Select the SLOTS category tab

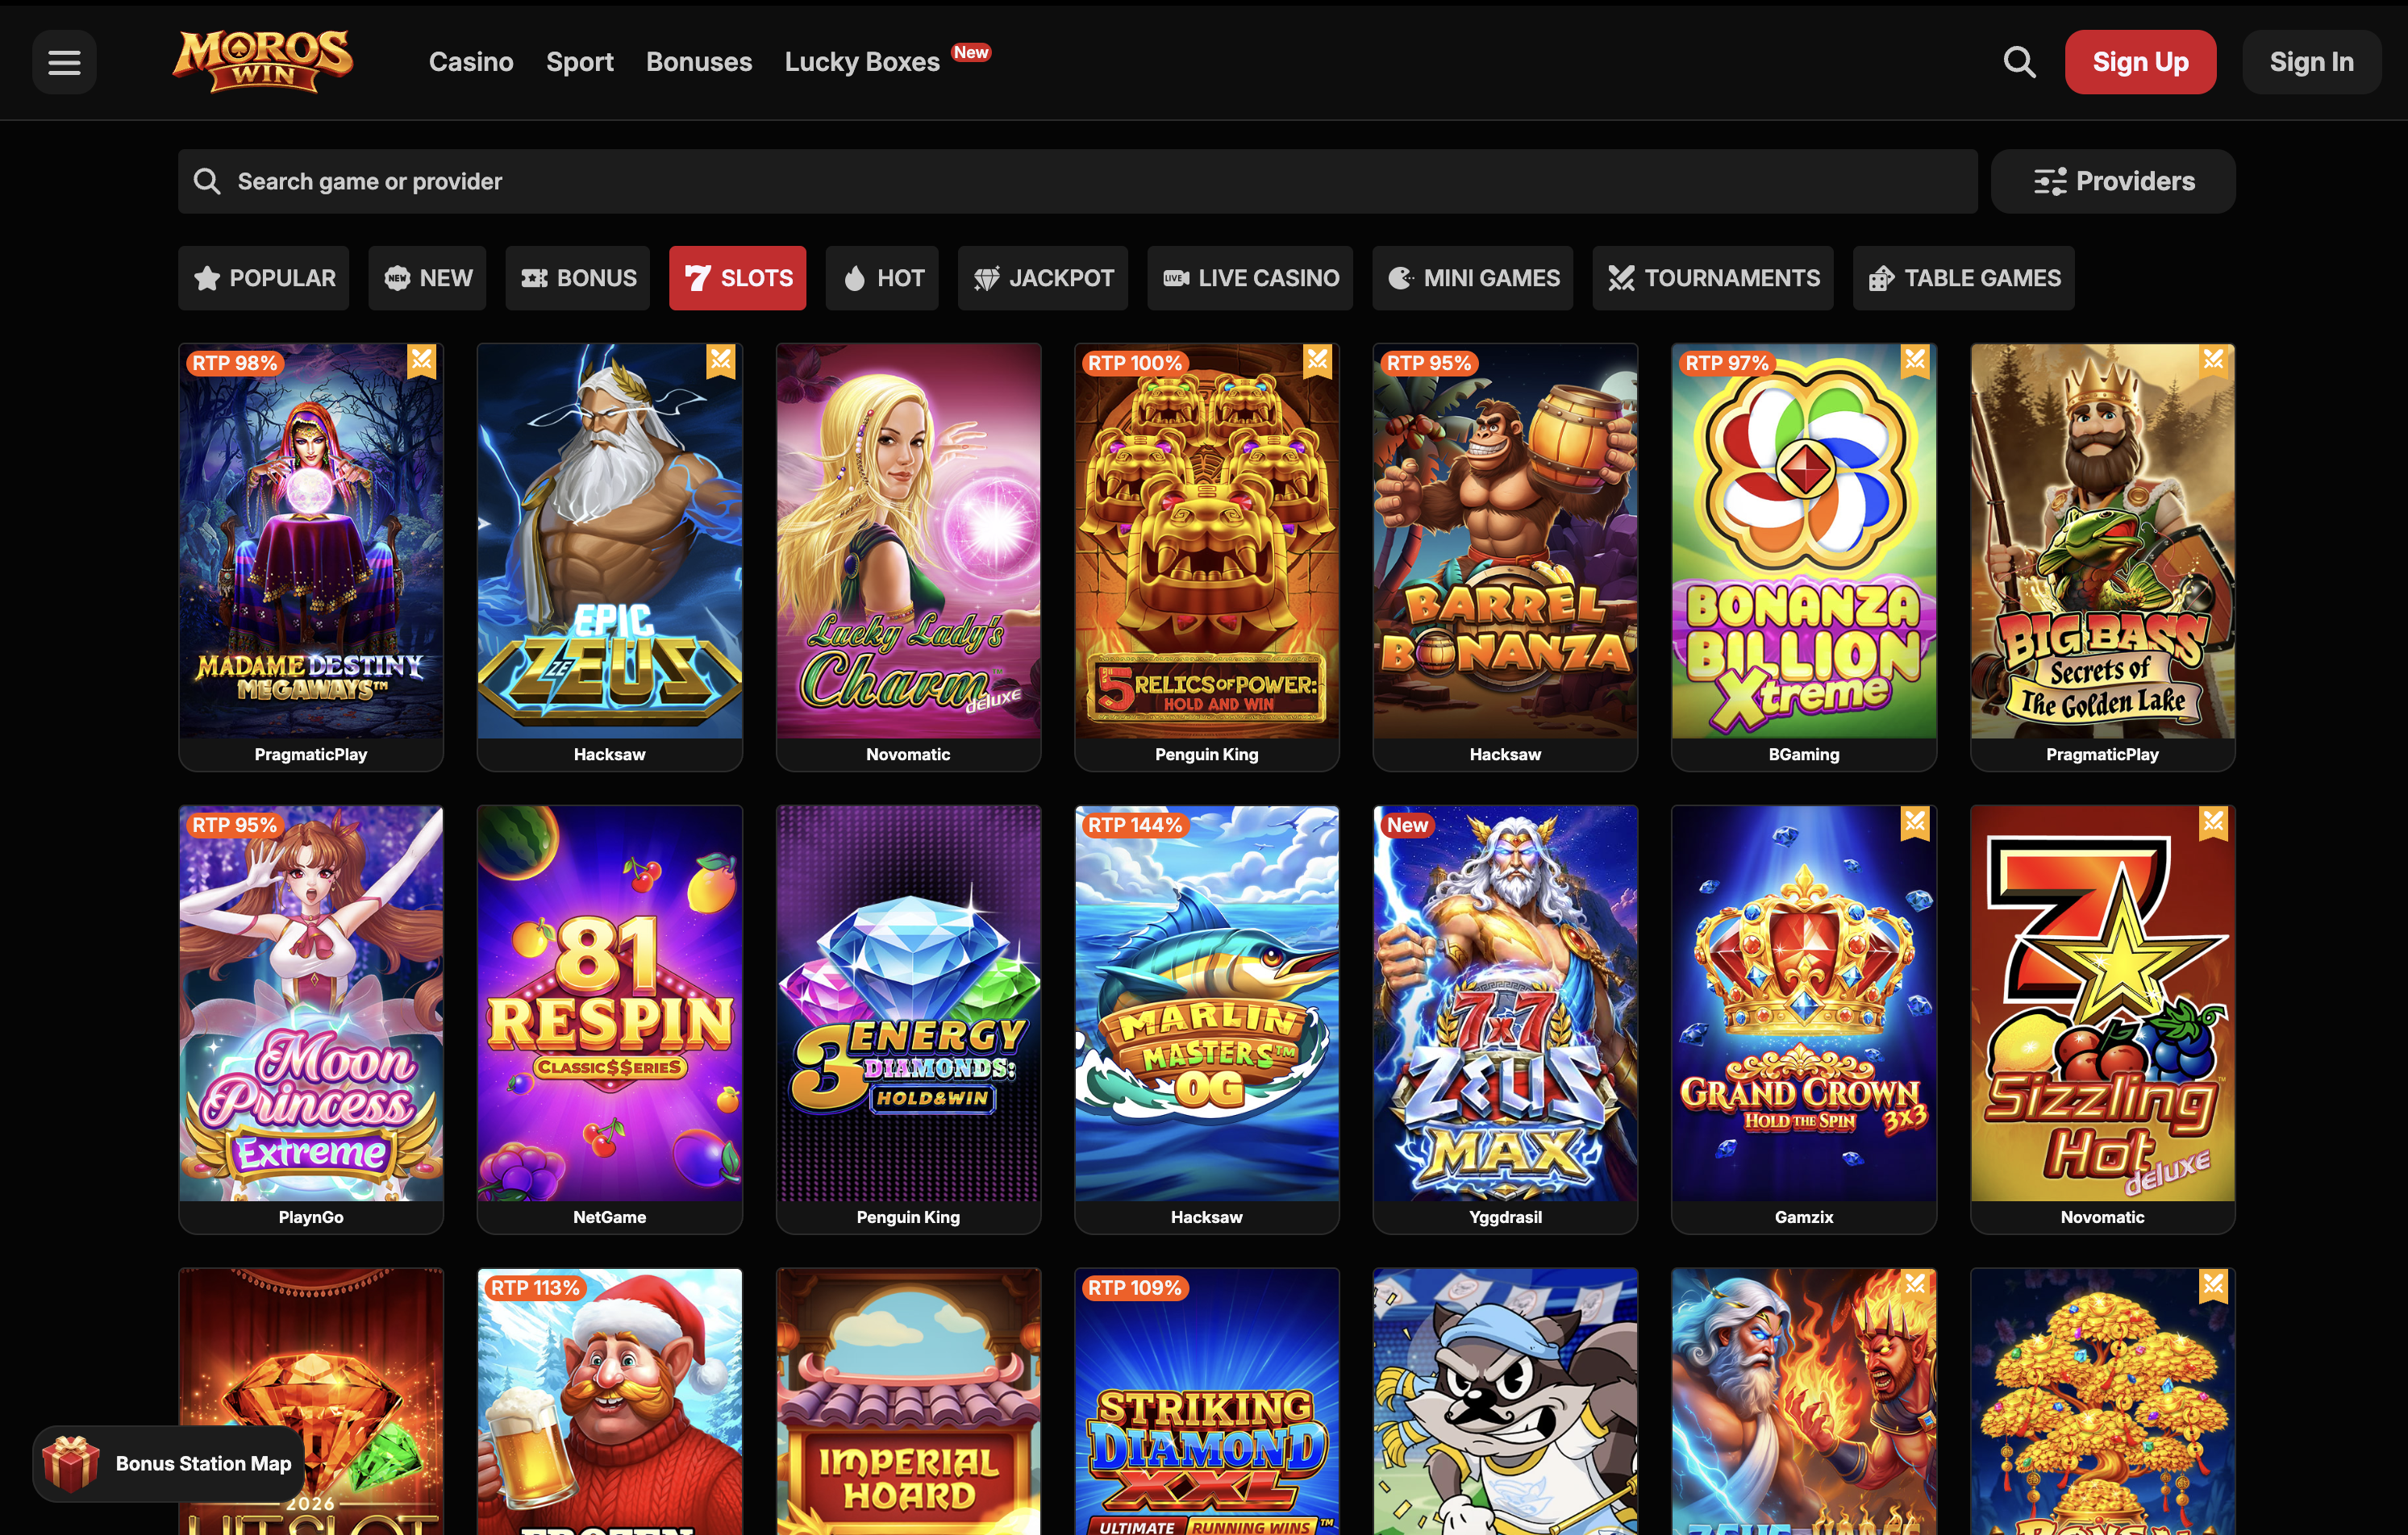pyautogui.click(x=738, y=278)
